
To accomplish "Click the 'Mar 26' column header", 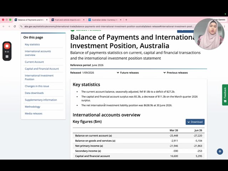I will (x=174, y=130).
